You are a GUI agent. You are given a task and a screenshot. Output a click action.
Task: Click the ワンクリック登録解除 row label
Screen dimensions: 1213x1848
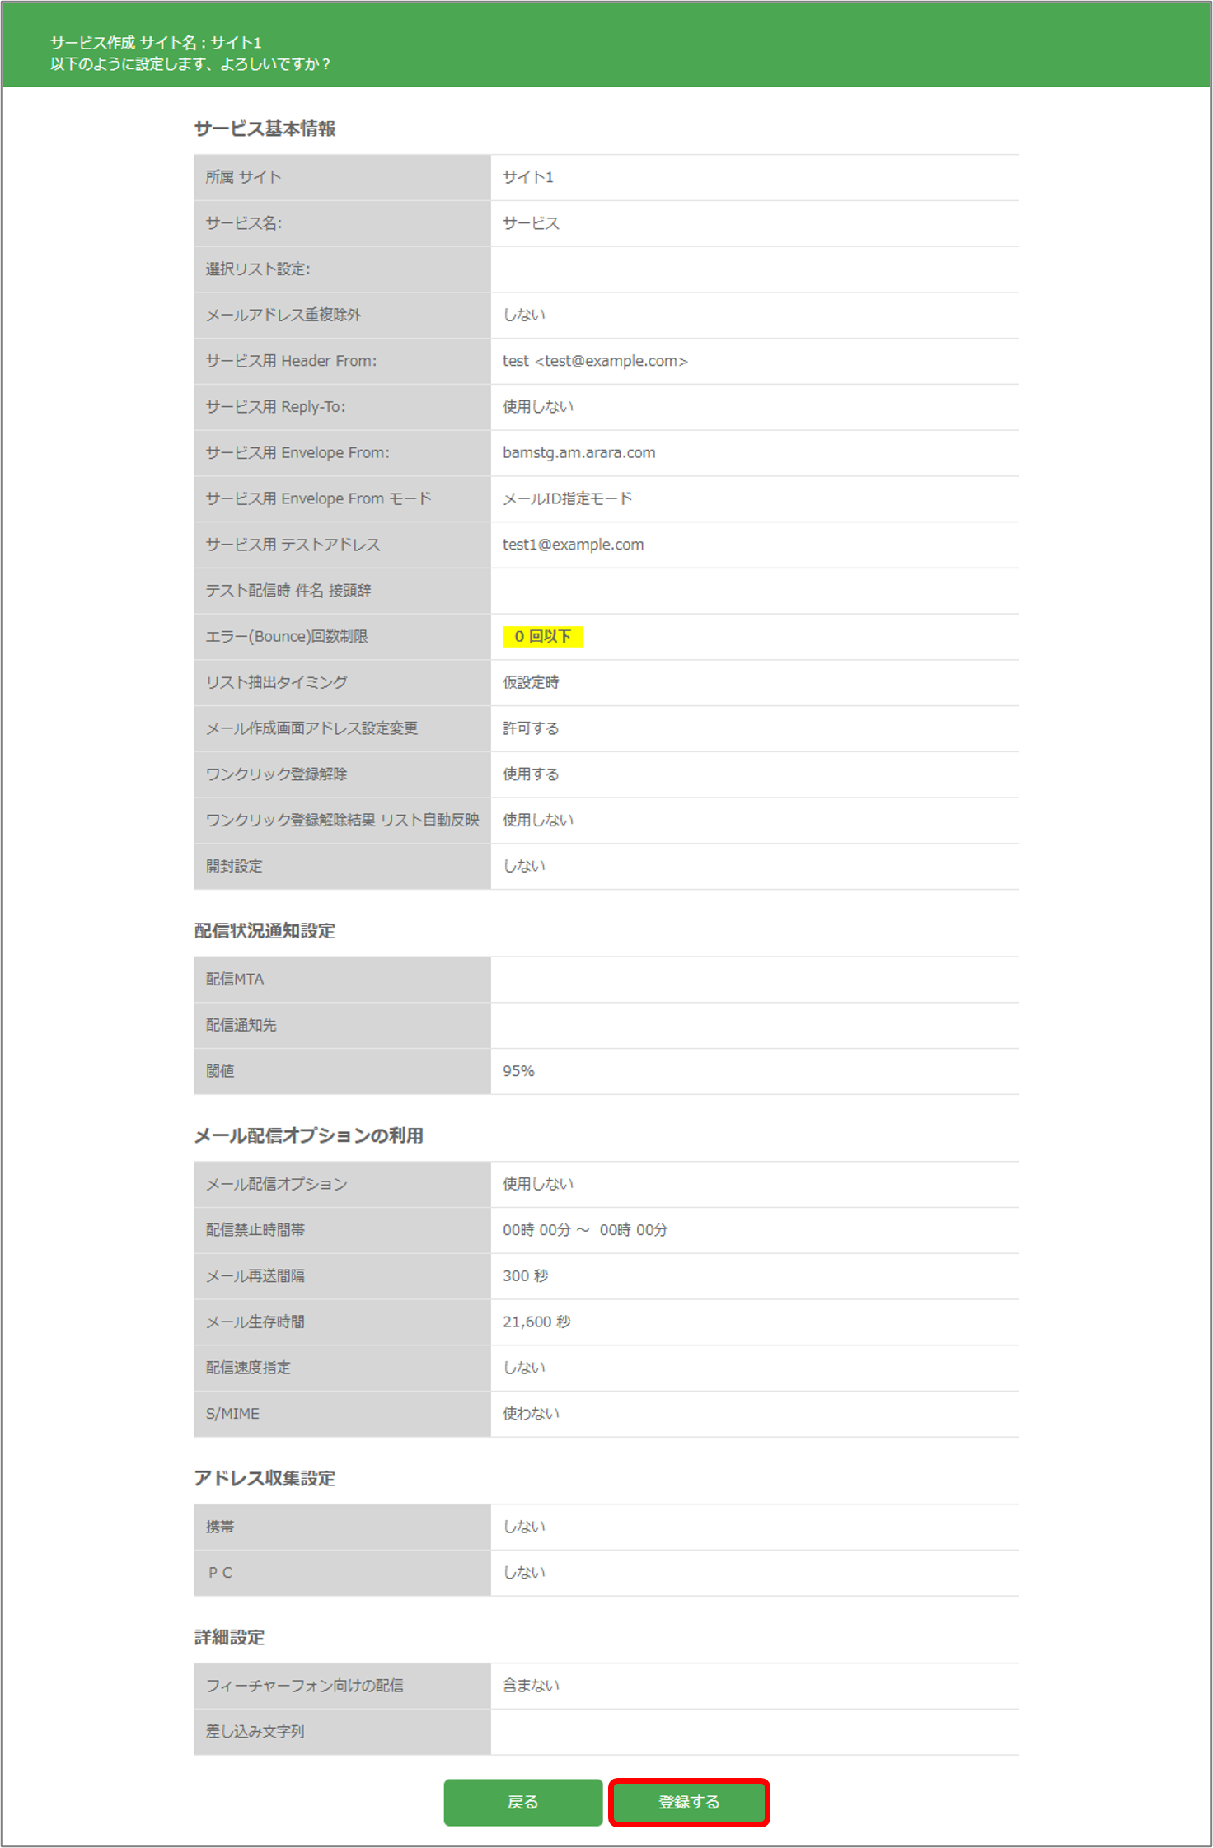[276, 774]
